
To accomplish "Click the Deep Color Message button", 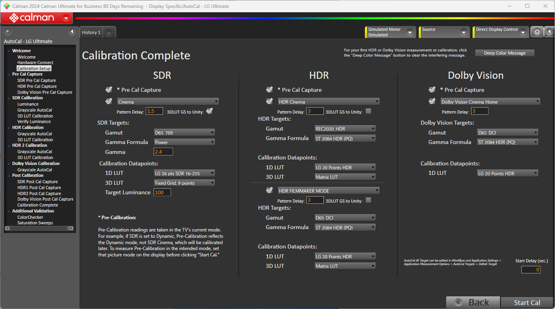I will (504, 53).
